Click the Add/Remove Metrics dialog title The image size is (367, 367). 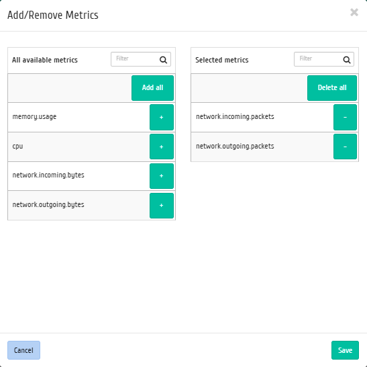tap(53, 15)
